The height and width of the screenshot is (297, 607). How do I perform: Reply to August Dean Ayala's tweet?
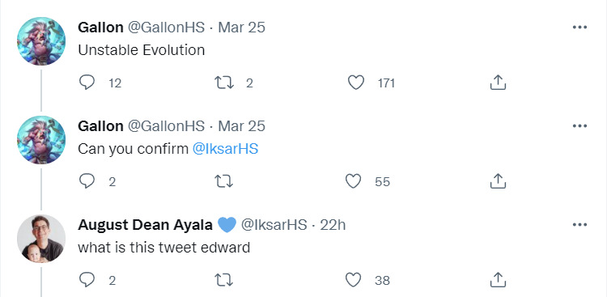[87, 280]
